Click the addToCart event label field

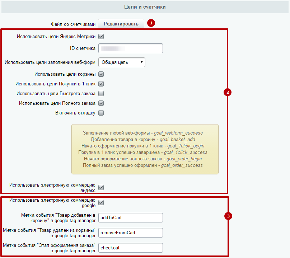click(x=131, y=218)
